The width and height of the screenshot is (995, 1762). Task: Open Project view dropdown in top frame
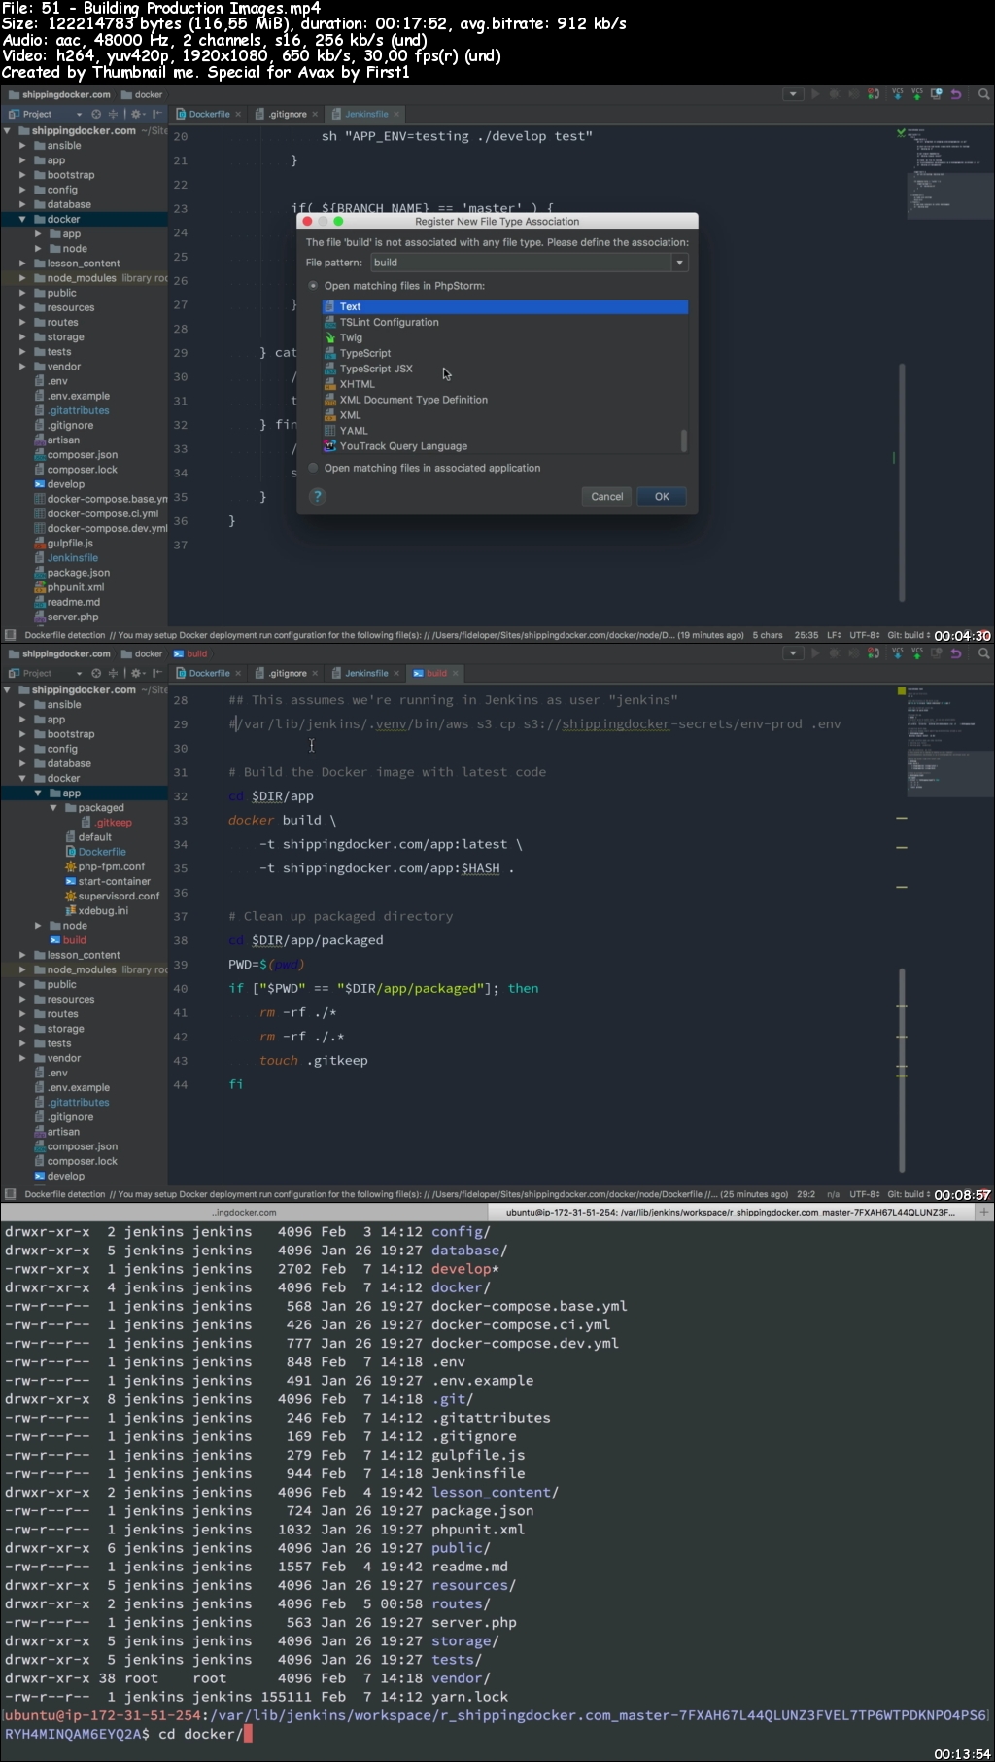tap(79, 114)
